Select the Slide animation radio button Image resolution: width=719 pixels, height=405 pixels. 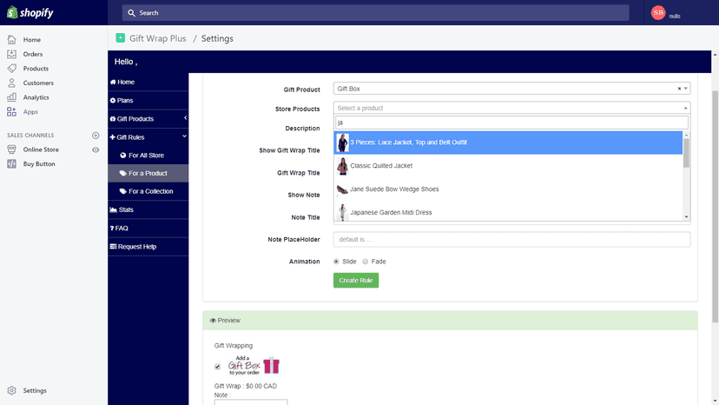click(336, 262)
